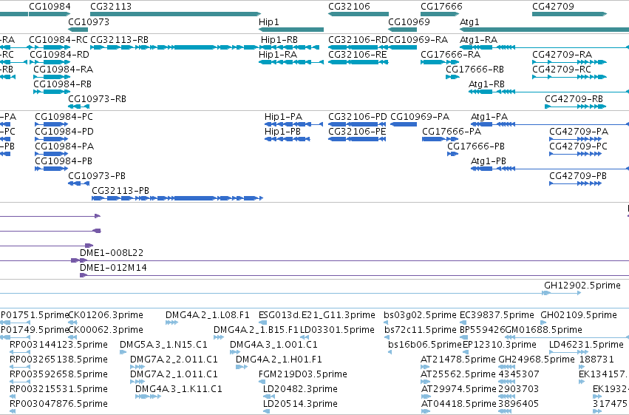Screen dimensions: 629x415
Task: Click the CG10969 gene label
Action: [409, 21]
